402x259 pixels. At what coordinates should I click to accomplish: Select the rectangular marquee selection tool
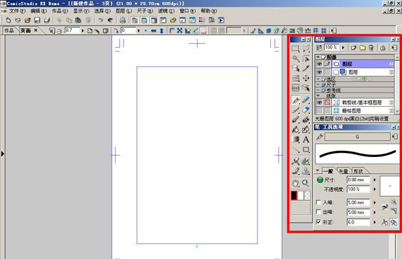(295, 48)
